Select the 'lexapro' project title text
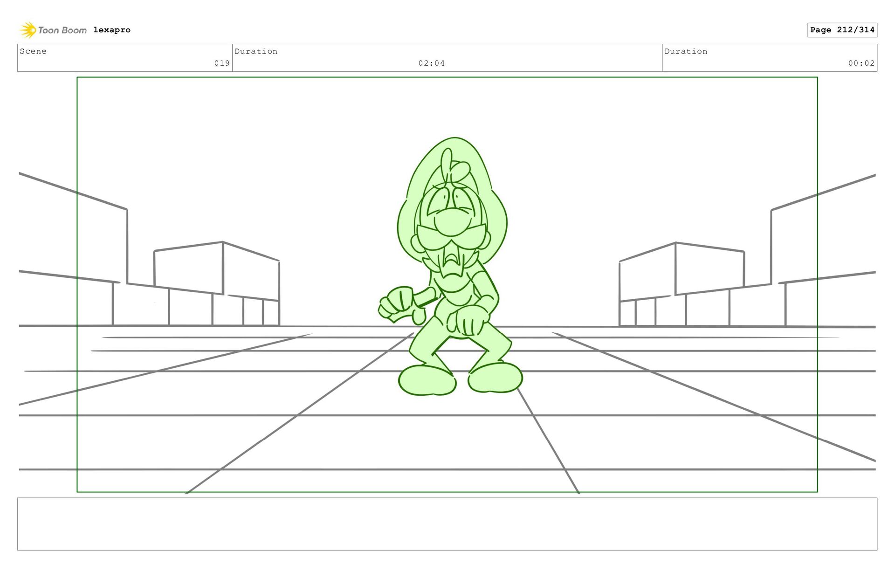The height and width of the screenshot is (578, 895). [x=112, y=30]
